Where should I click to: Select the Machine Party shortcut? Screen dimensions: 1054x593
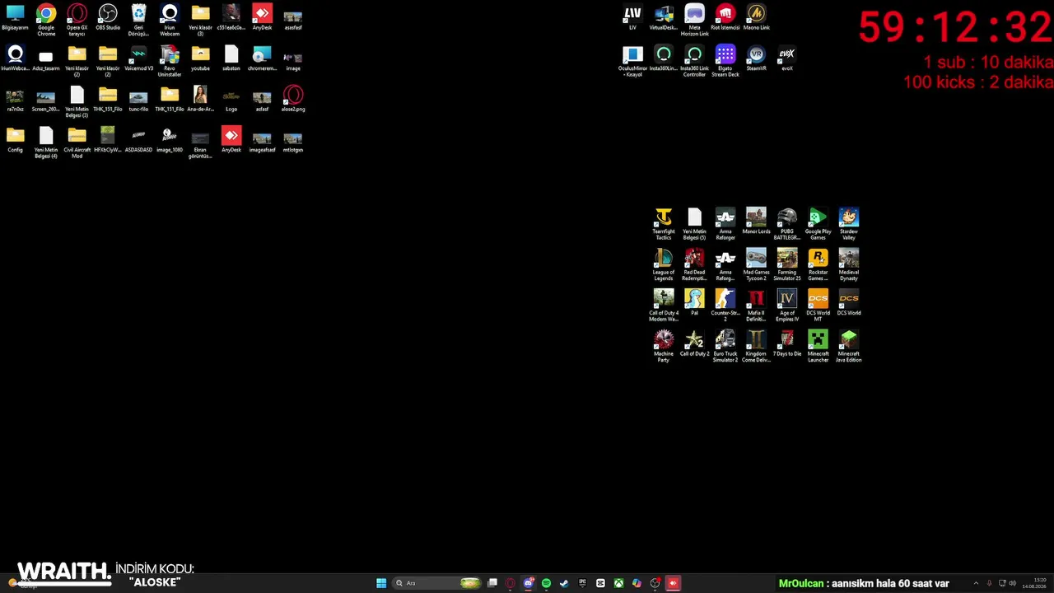[x=664, y=347]
